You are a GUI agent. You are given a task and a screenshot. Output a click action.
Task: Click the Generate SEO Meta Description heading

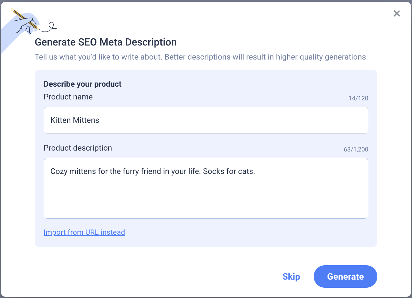[105, 42]
